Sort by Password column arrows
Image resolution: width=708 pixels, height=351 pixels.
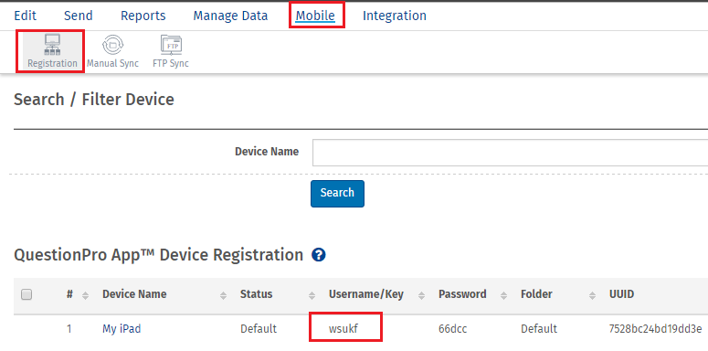tap(504, 295)
